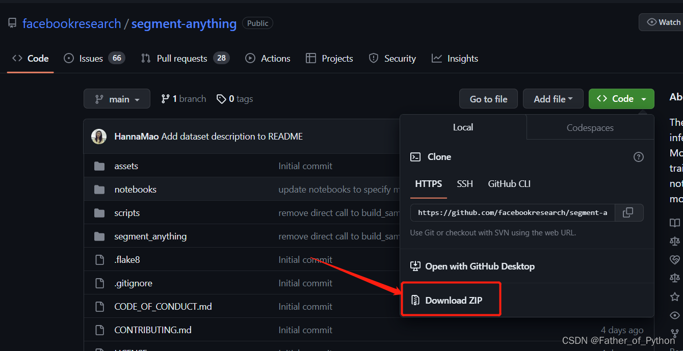Click the '4 days ago' timestamp
The height and width of the screenshot is (351, 683).
pyautogui.click(x=622, y=330)
